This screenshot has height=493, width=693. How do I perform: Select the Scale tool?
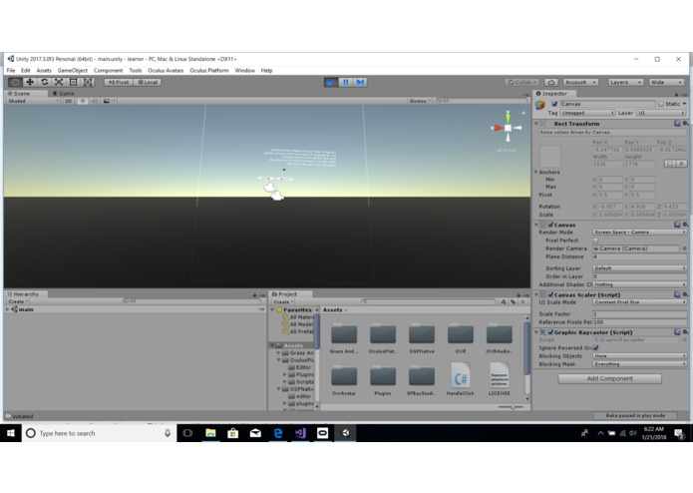(x=59, y=82)
